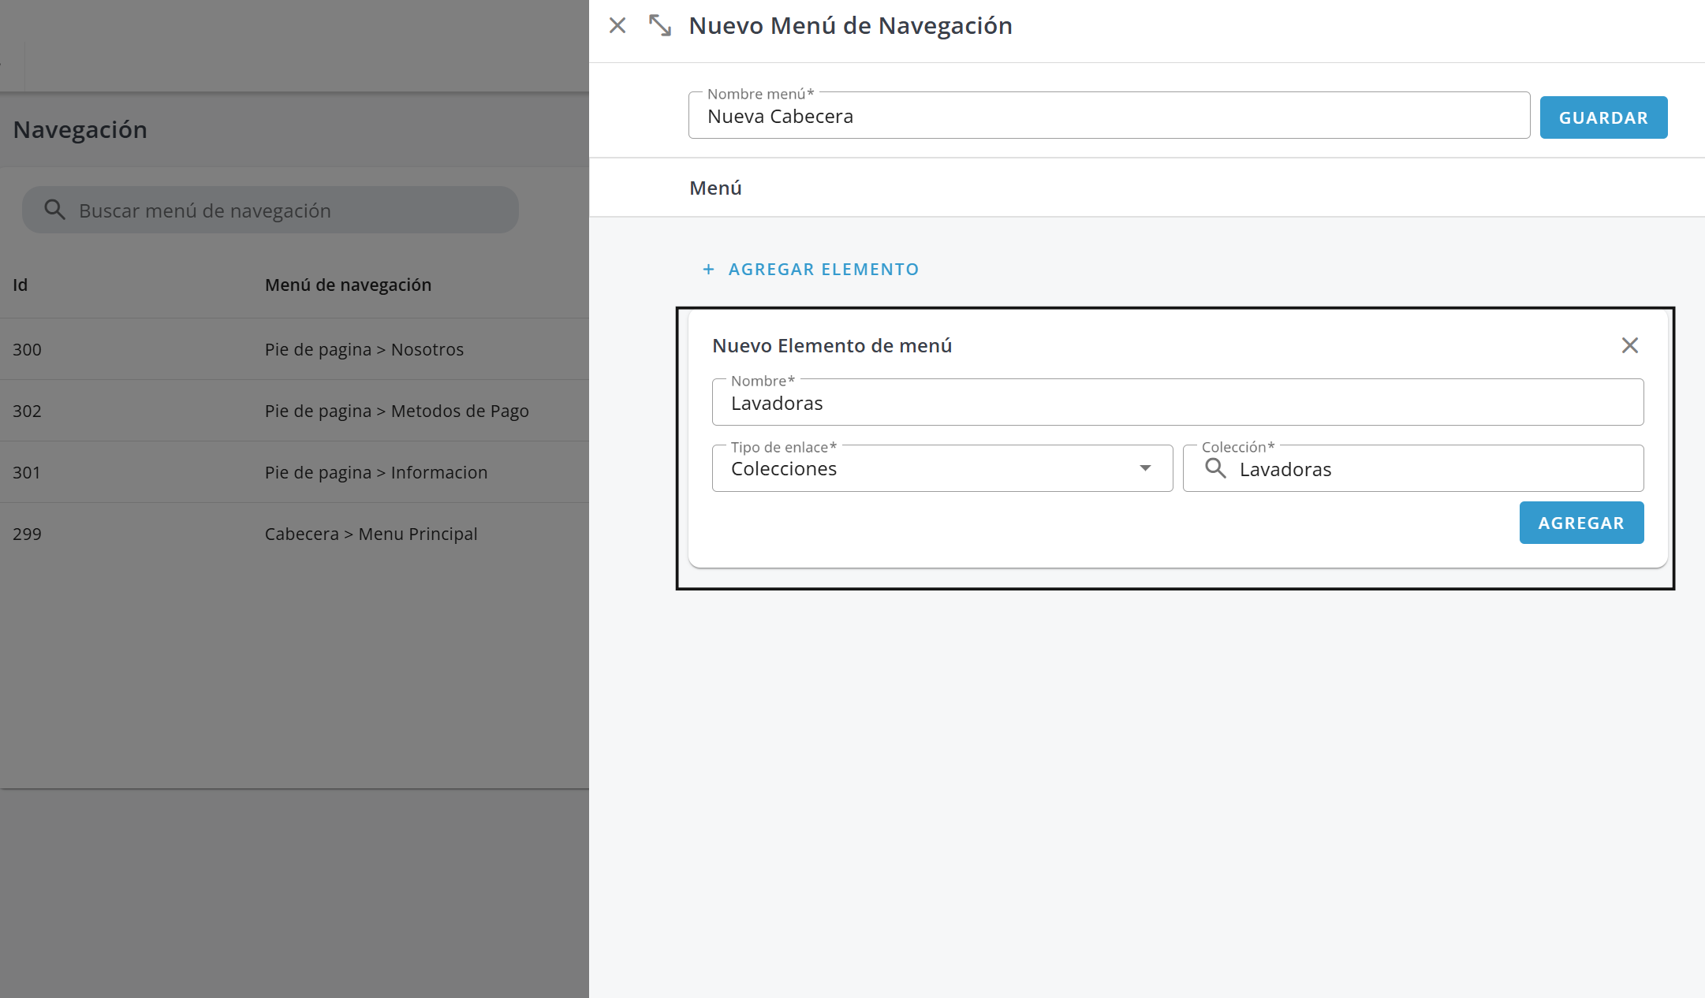Open the Tipo de enlace dropdown arrow
Image resolution: width=1705 pixels, height=998 pixels.
pos(1145,468)
